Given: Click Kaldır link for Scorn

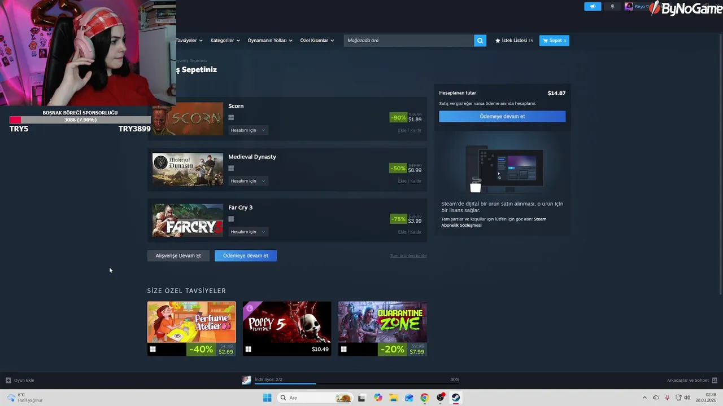Looking at the screenshot, I should [416, 130].
